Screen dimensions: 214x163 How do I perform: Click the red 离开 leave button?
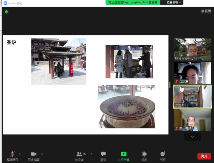(204, 156)
